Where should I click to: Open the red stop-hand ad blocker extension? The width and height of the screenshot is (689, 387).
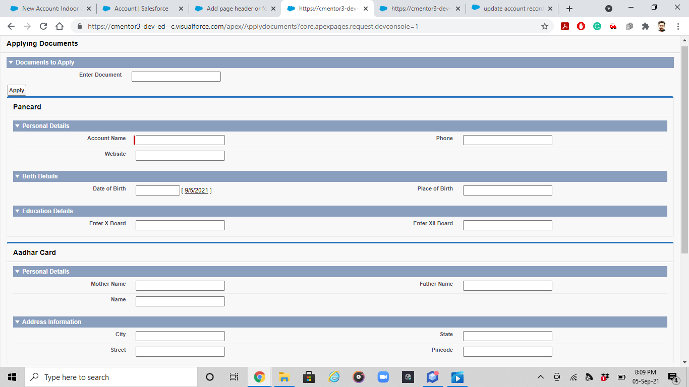pyautogui.click(x=581, y=26)
